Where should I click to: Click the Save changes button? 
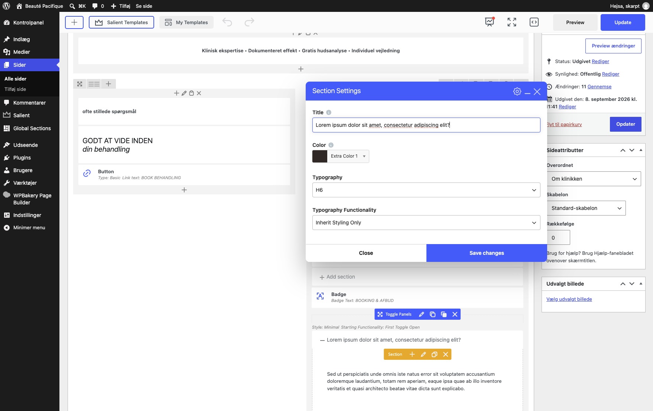coord(487,253)
